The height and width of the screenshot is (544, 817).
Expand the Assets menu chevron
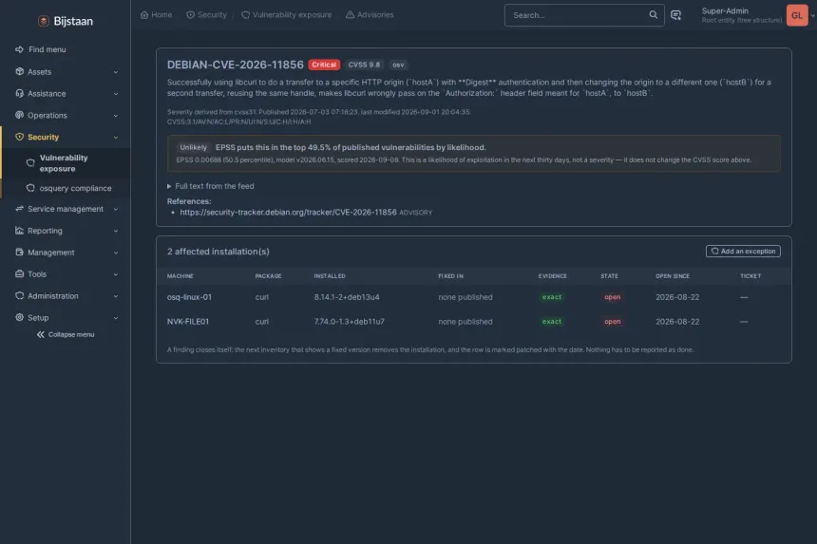click(x=116, y=72)
